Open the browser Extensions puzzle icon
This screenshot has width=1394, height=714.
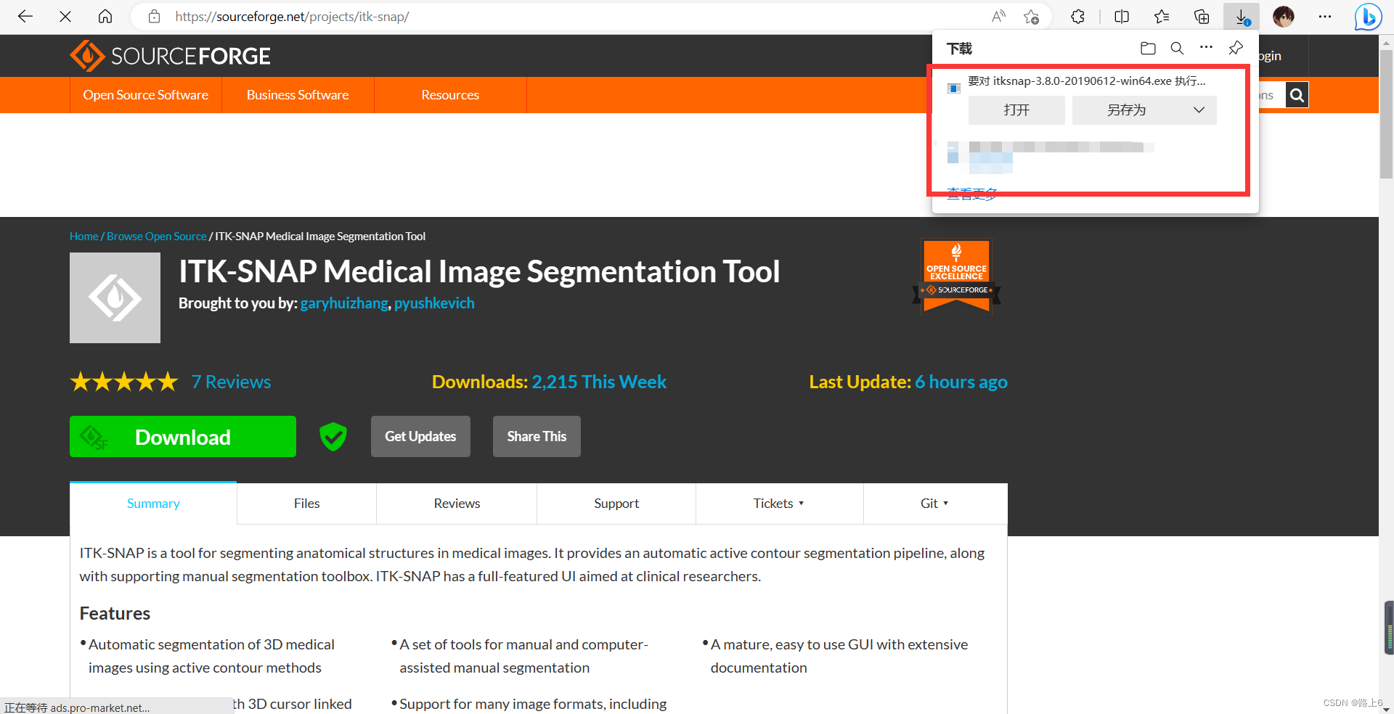coord(1078,17)
